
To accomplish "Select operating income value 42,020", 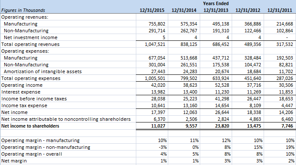I will coord(158,85).
